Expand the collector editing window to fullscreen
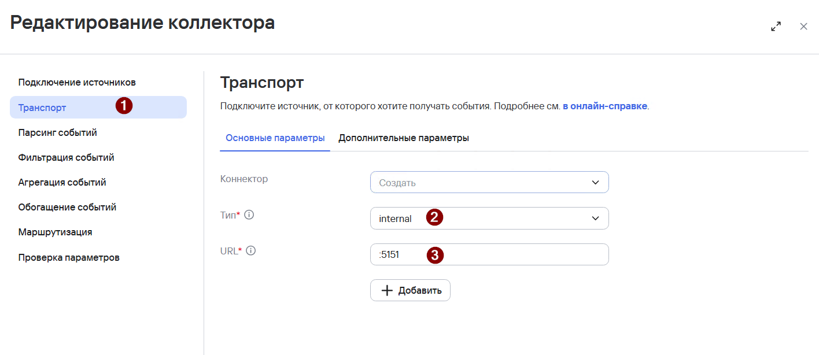 [776, 27]
